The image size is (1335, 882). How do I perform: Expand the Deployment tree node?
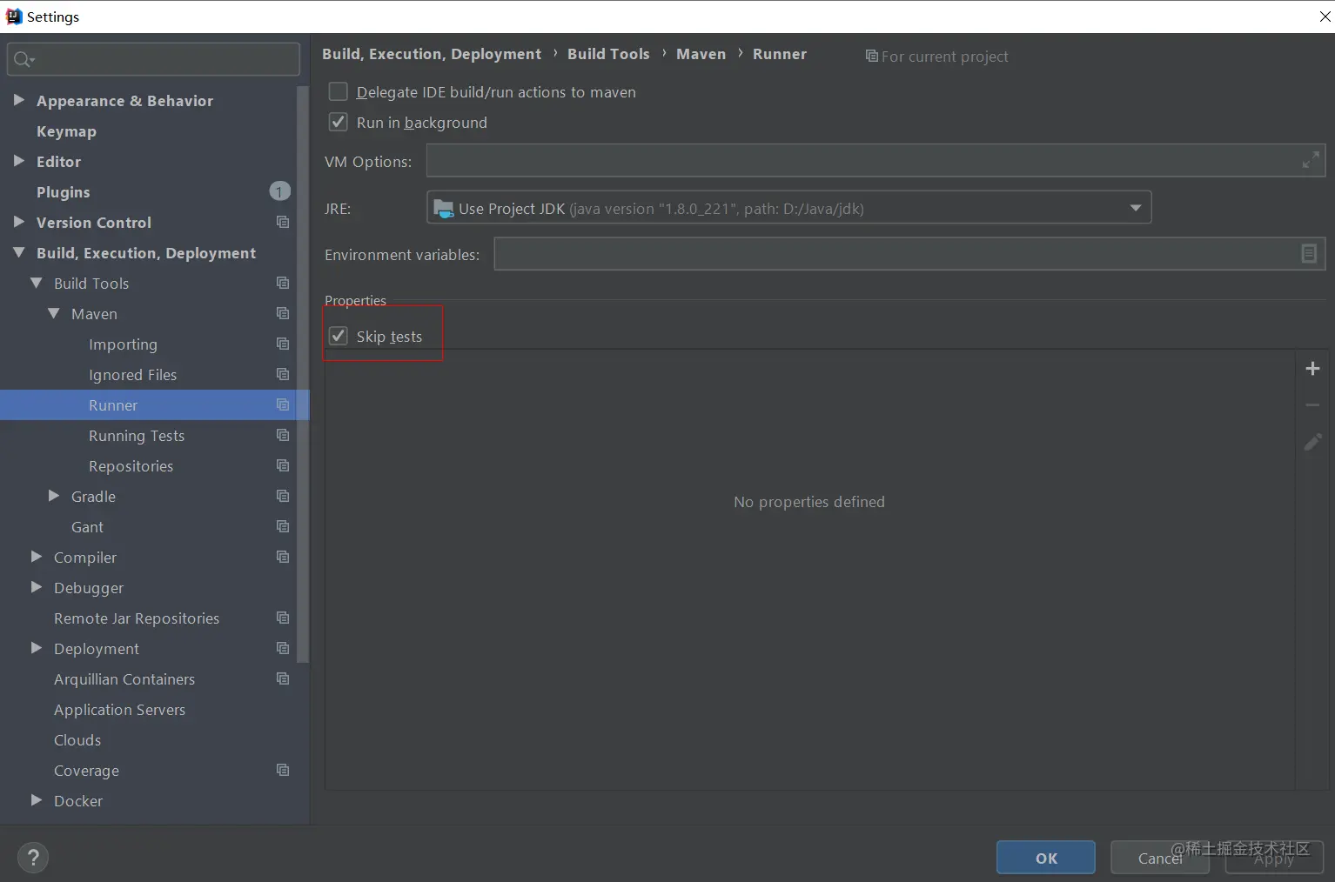37,648
